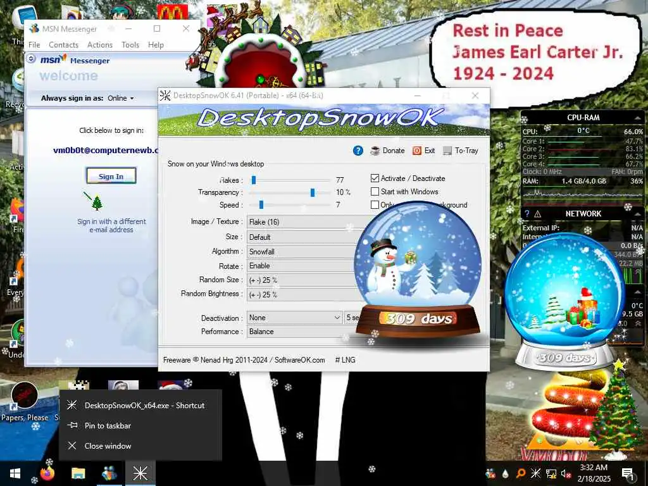Open the MSN Messenger File menu
The width and height of the screenshot is (648, 486).
34,45
